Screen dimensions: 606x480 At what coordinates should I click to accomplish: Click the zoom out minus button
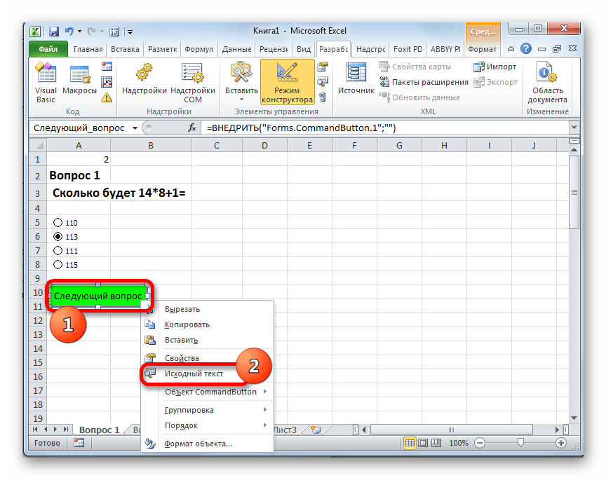point(480,443)
